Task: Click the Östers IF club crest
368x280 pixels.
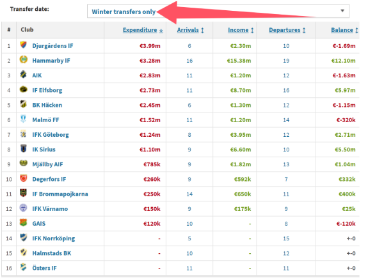Action: [x=23, y=267]
